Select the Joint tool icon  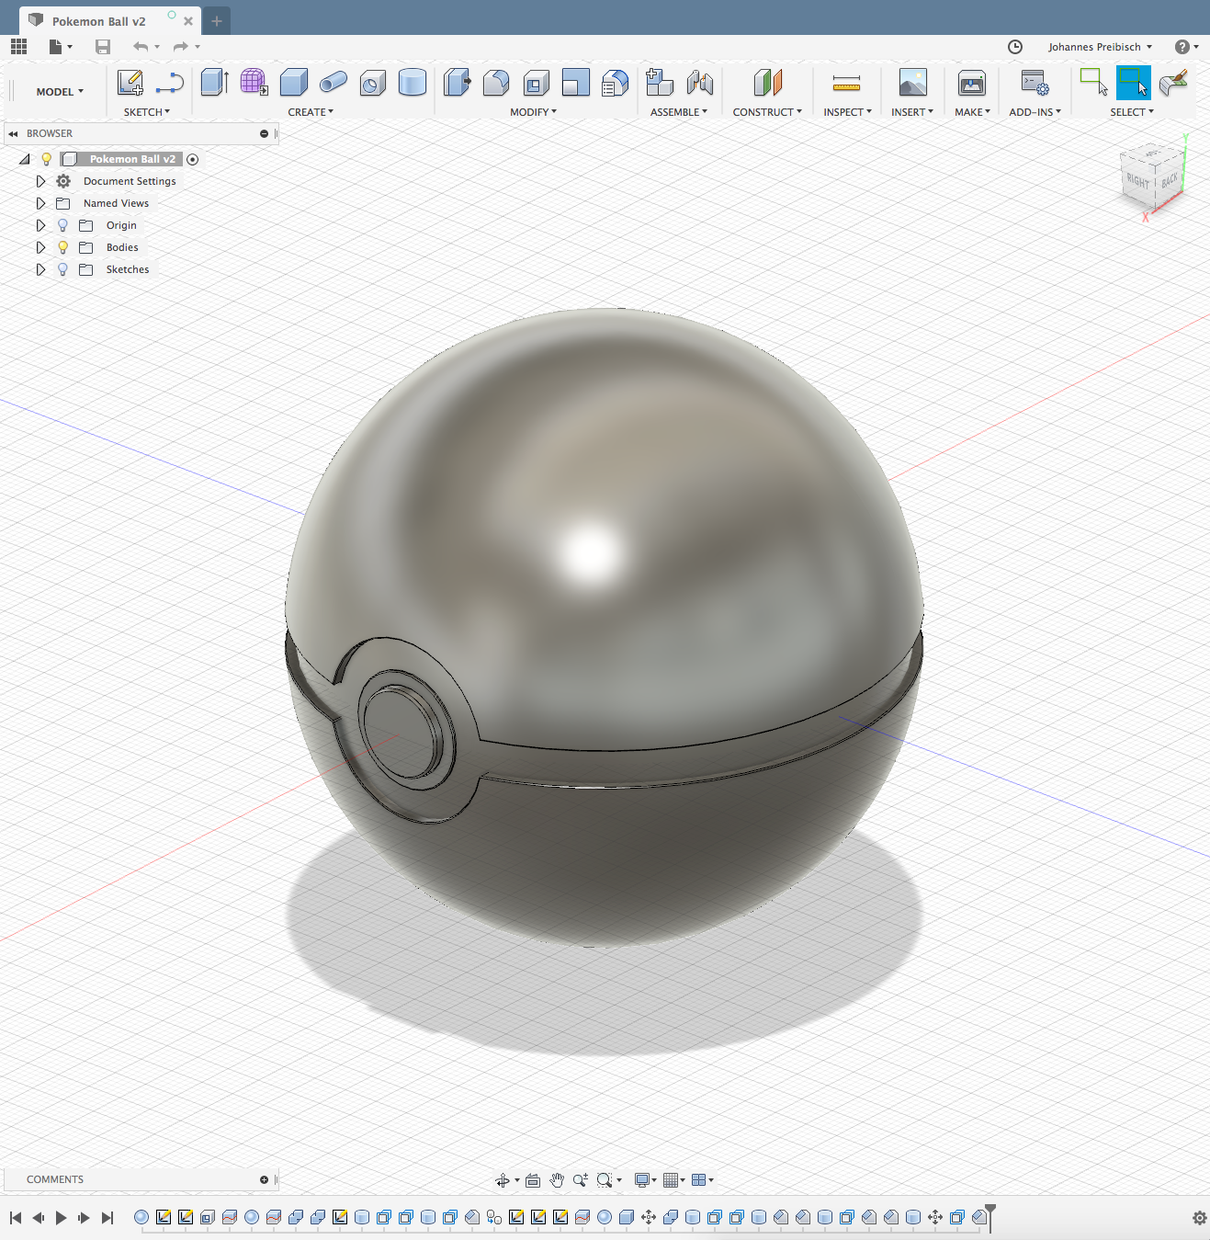[x=700, y=83]
